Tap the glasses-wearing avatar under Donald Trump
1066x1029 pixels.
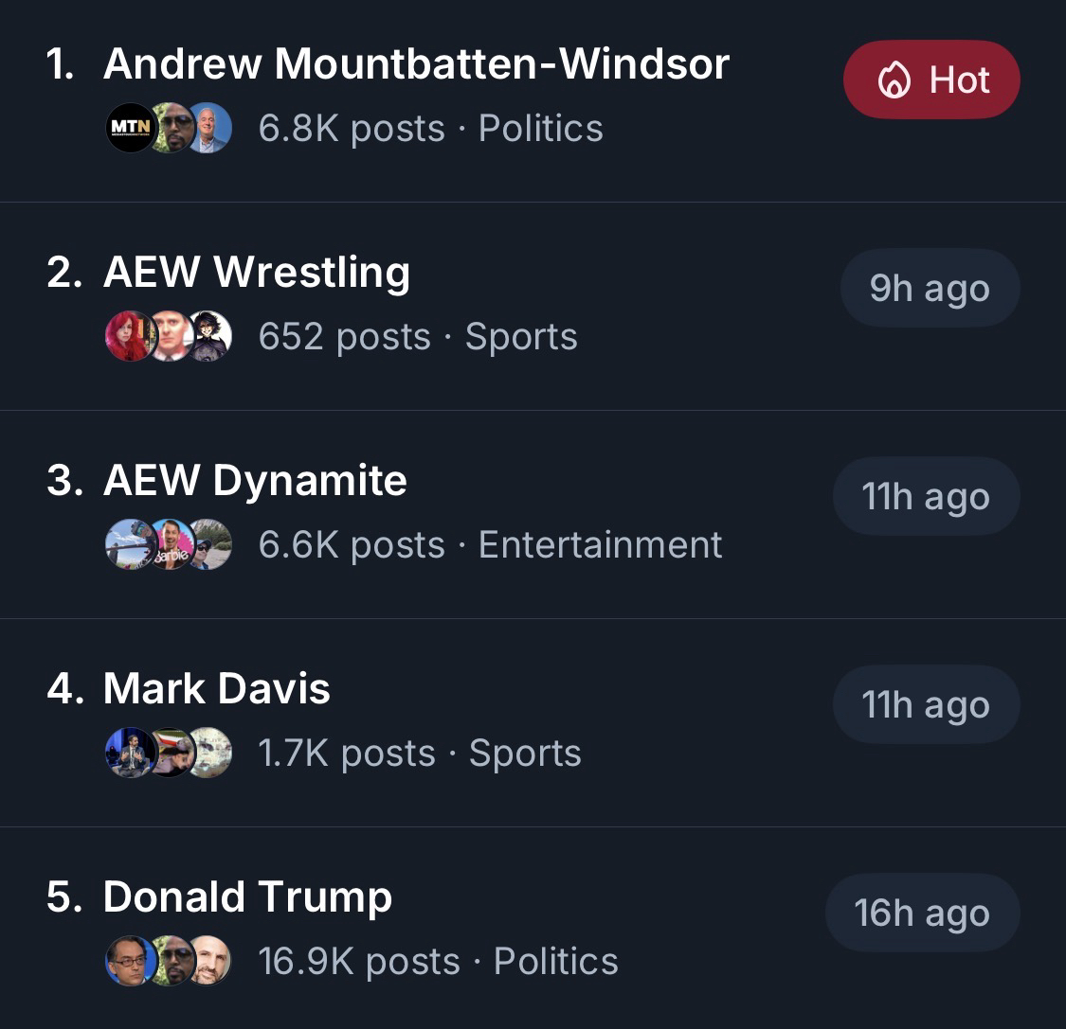129,961
